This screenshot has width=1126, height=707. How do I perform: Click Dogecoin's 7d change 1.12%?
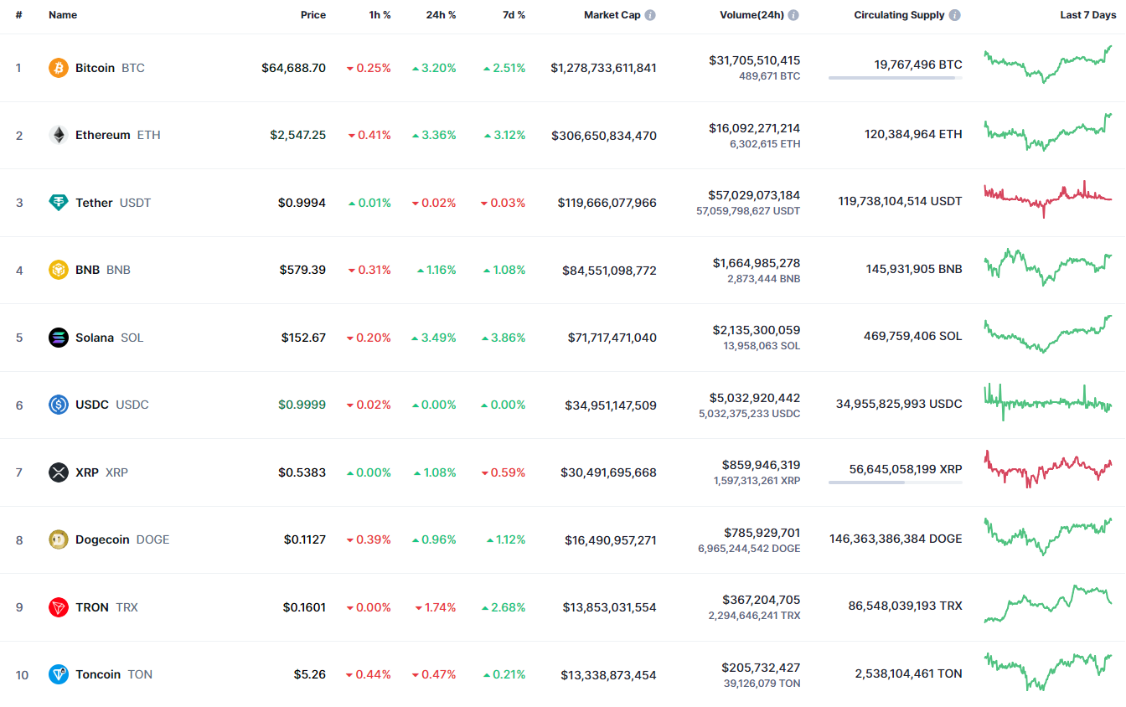(x=506, y=539)
